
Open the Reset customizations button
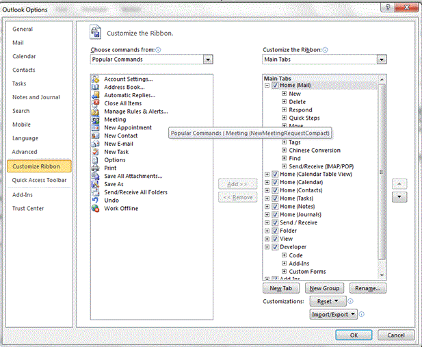328,301
